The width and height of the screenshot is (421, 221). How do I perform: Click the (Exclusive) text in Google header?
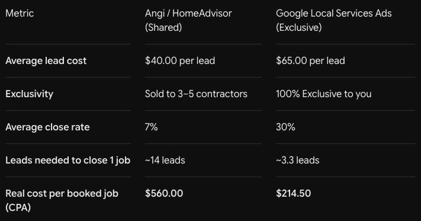pos(299,27)
